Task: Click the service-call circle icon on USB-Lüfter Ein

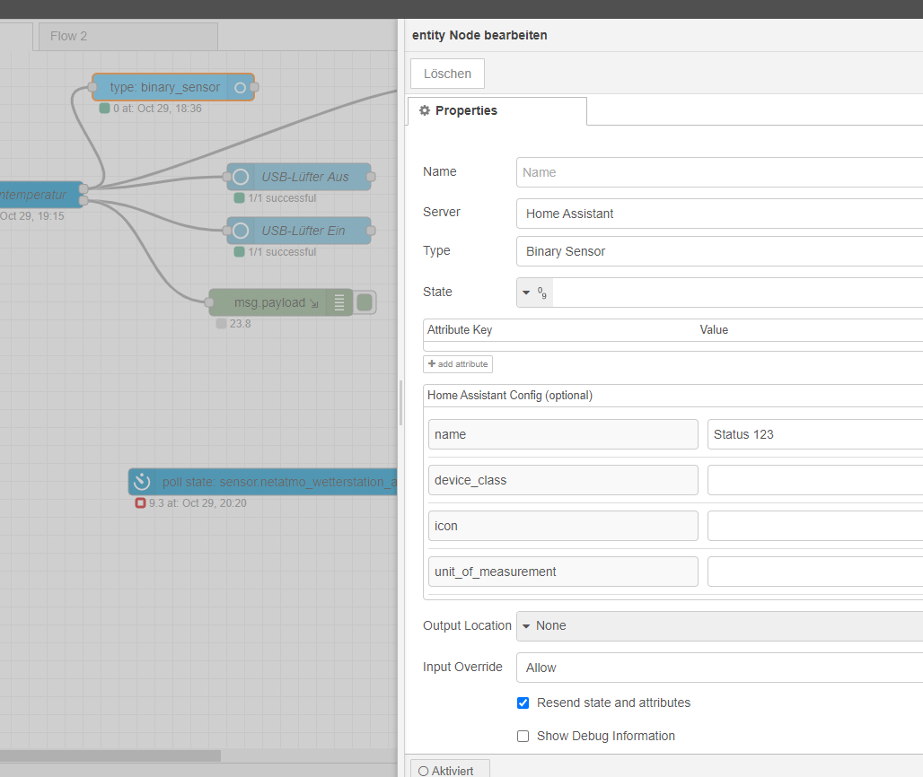Action: [240, 230]
